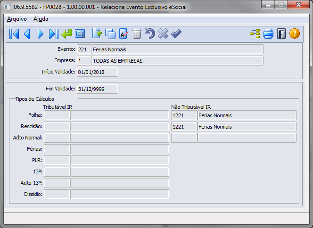Click Adto Normal Não Tributável description field
This screenshot has height=228, width=313.
(x=247, y=138)
